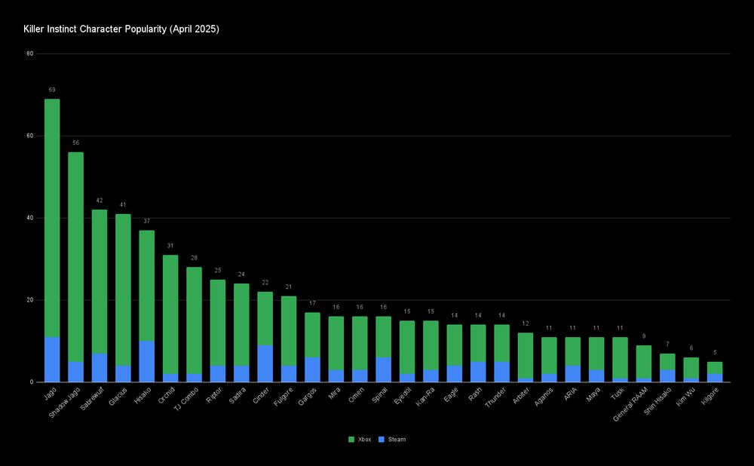The image size is (754, 466).
Task: Click the value label 69 above Jago
Action: tap(51, 88)
